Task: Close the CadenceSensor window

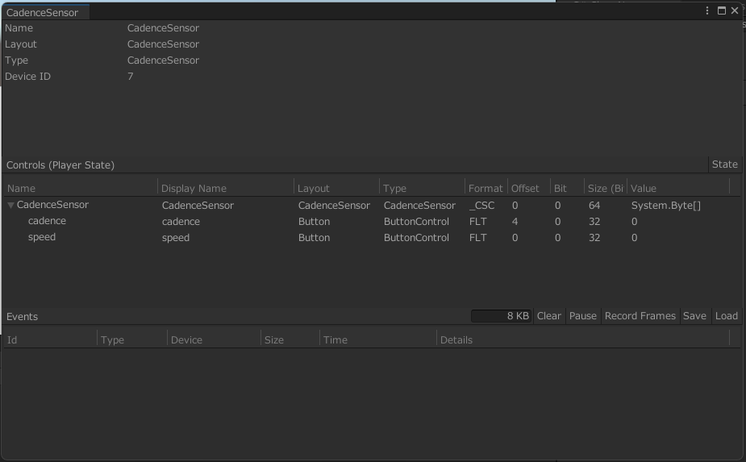Action: coord(735,10)
